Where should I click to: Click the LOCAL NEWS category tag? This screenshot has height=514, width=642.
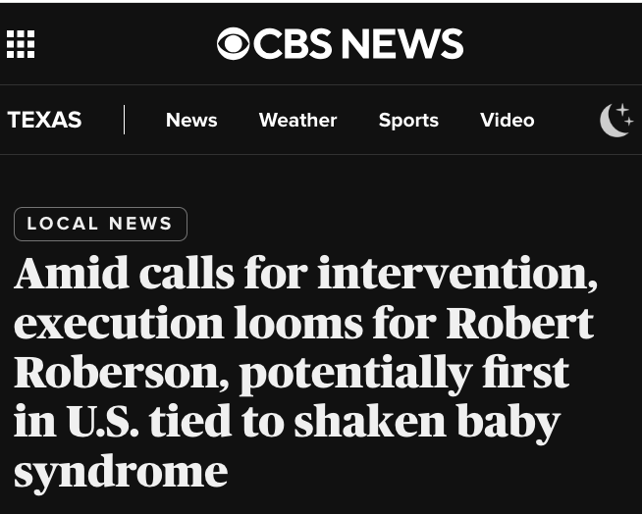[100, 224]
